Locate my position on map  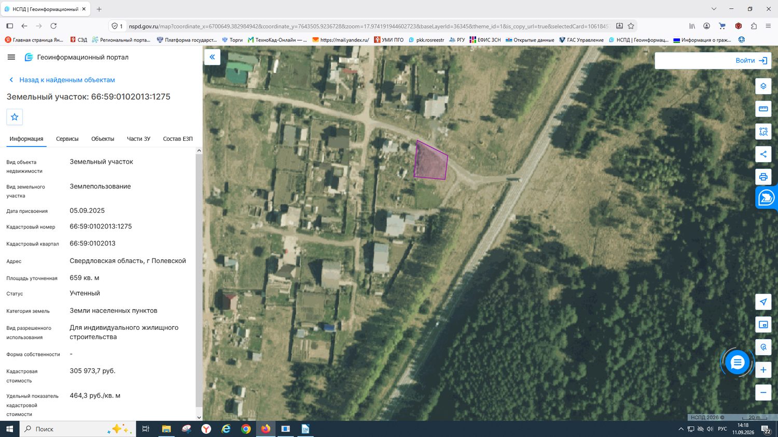click(x=763, y=302)
